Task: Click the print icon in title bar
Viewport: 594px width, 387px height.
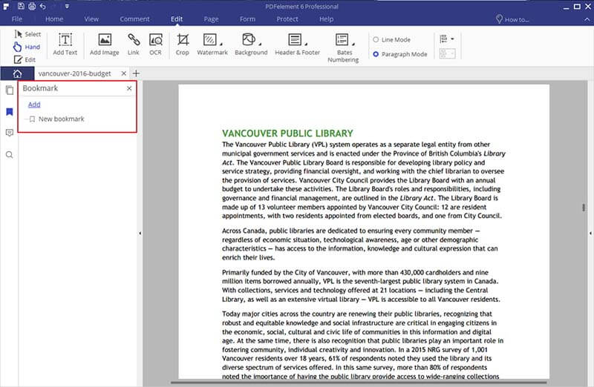Action: tap(32, 6)
